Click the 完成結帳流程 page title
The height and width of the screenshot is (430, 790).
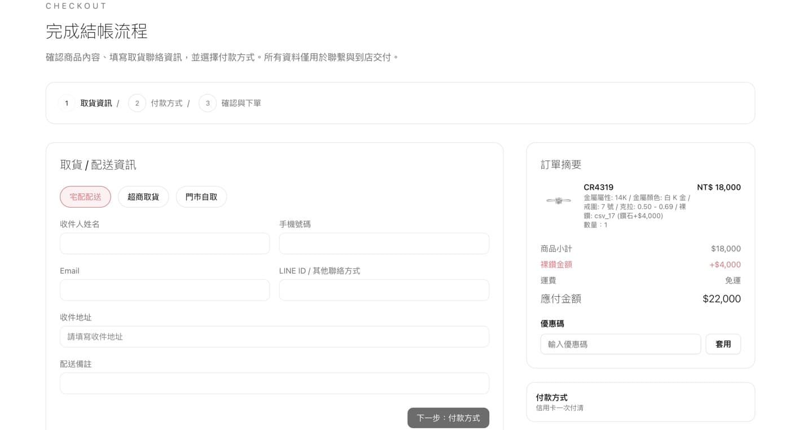96,31
